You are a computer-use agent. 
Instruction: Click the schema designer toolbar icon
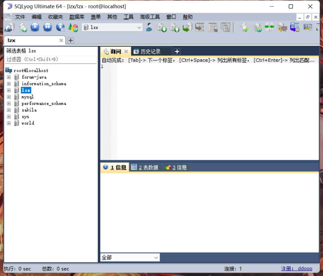click(x=225, y=27)
